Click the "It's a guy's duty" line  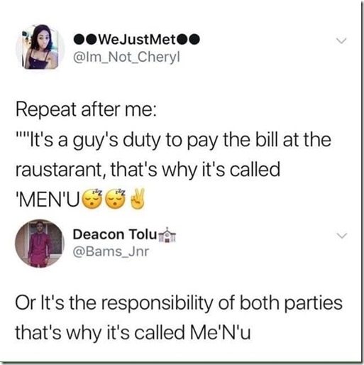tap(173, 141)
